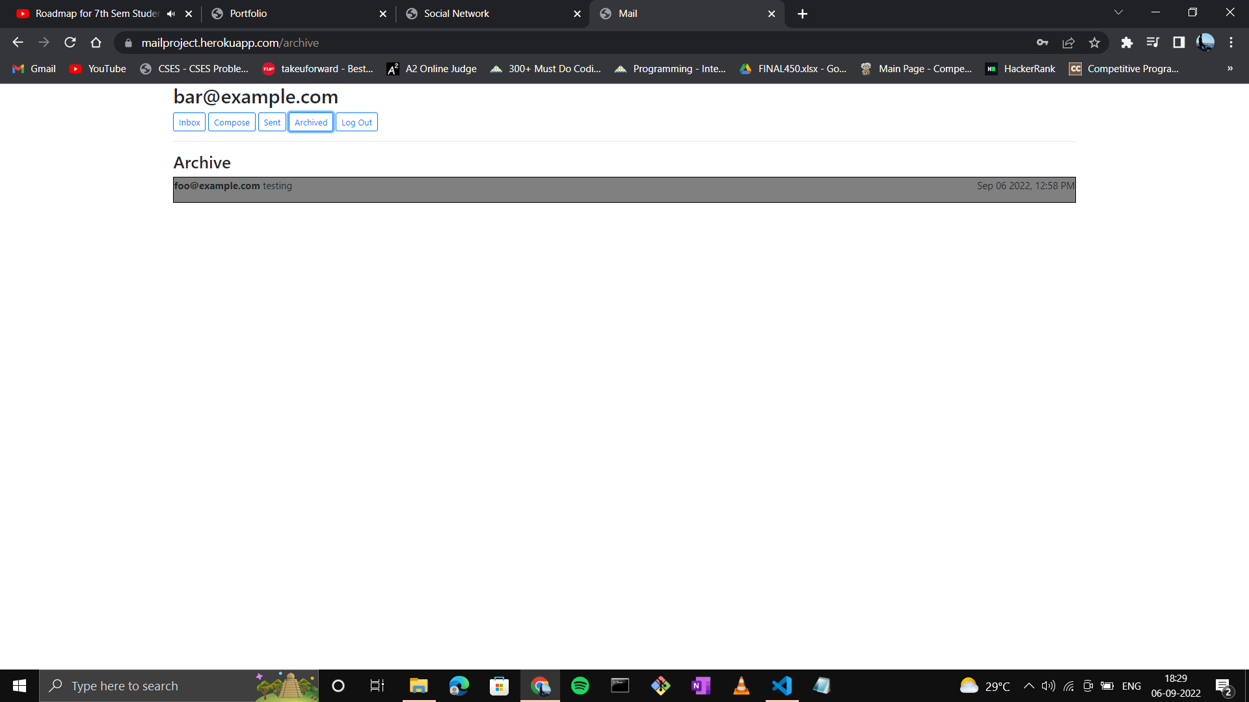The image size is (1249, 702).
Task: Switch to the Portfolio tab
Action: [248, 13]
